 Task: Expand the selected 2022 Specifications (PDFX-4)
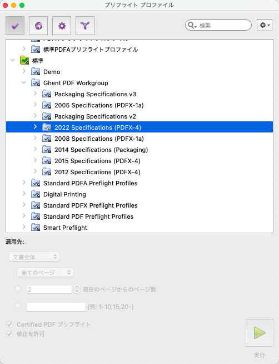coord(35,127)
